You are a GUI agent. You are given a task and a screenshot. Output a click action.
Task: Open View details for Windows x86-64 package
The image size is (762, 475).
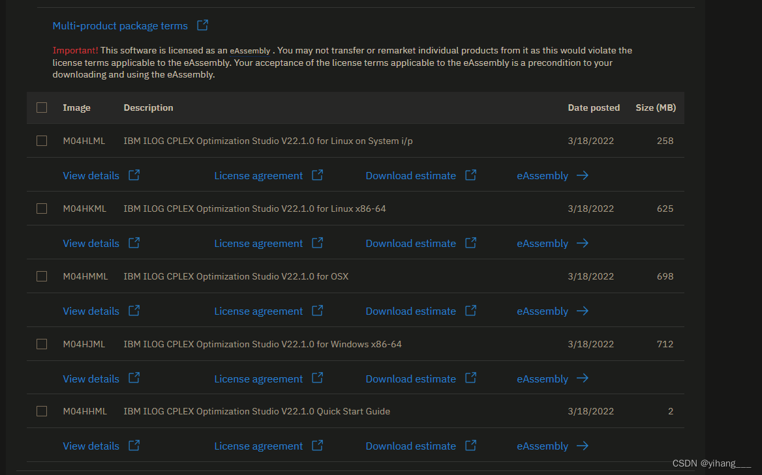click(91, 379)
